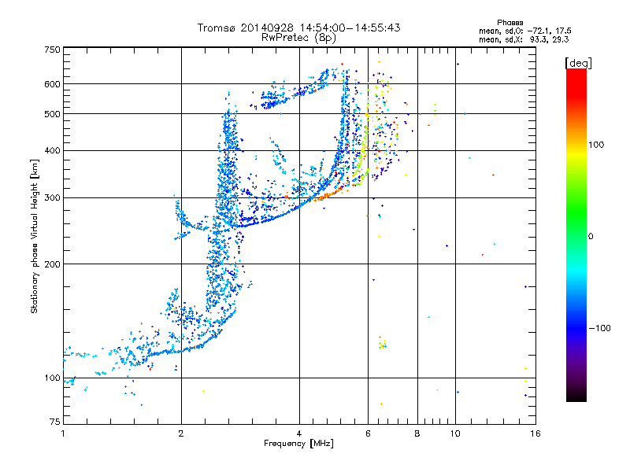Click the y-axis tick label '500'

(x=53, y=114)
